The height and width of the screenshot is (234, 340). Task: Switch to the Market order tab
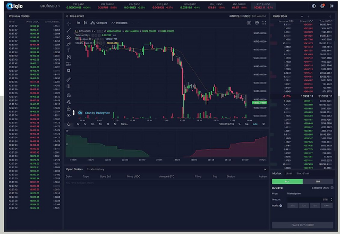point(277,173)
